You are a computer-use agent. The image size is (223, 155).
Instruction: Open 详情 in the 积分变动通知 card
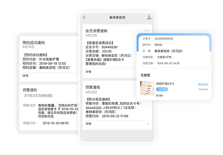pyautogui.click(x=89, y=124)
